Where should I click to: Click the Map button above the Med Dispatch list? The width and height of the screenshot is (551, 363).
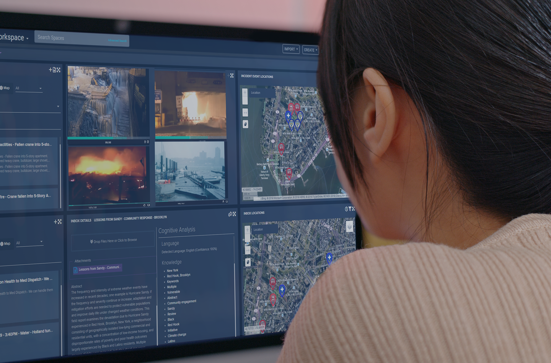5,243
